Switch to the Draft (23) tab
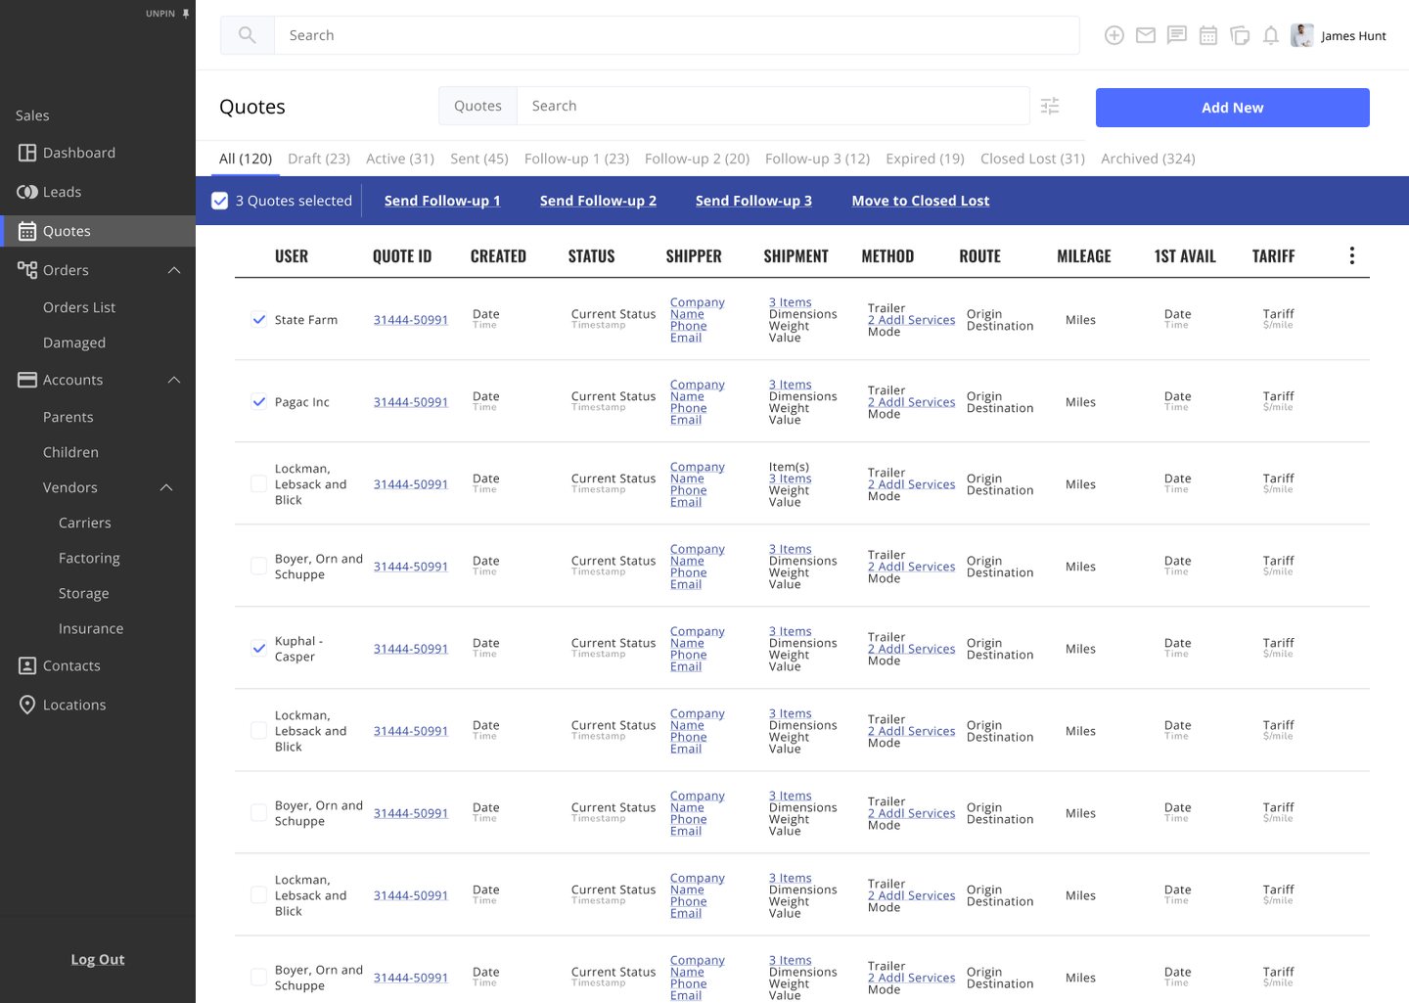 click(x=319, y=159)
